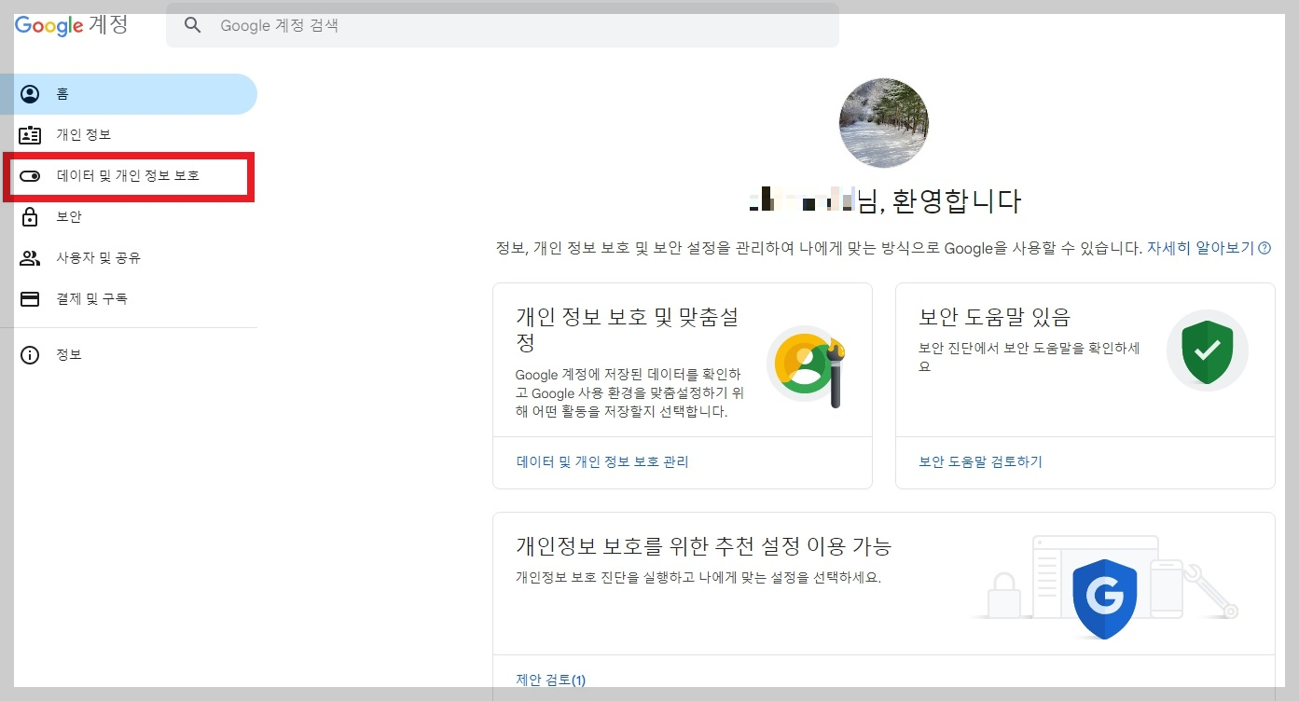1299x701 pixels.
Task: Open the 자세히 알아보기 link
Action: [1201, 248]
